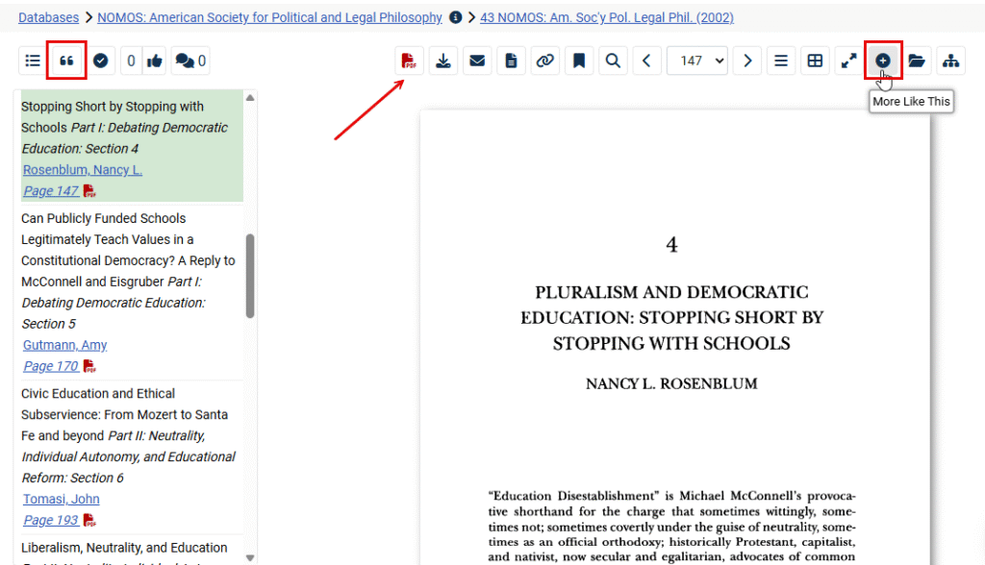Click the chapter number 4 on page

(671, 244)
